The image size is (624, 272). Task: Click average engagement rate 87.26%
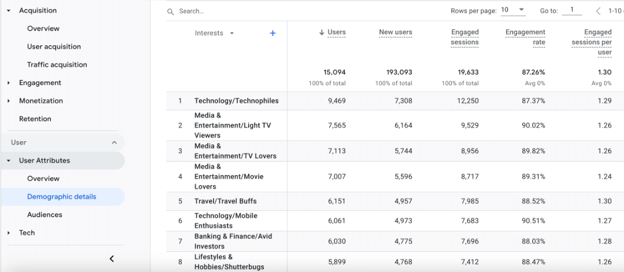pyautogui.click(x=533, y=72)
